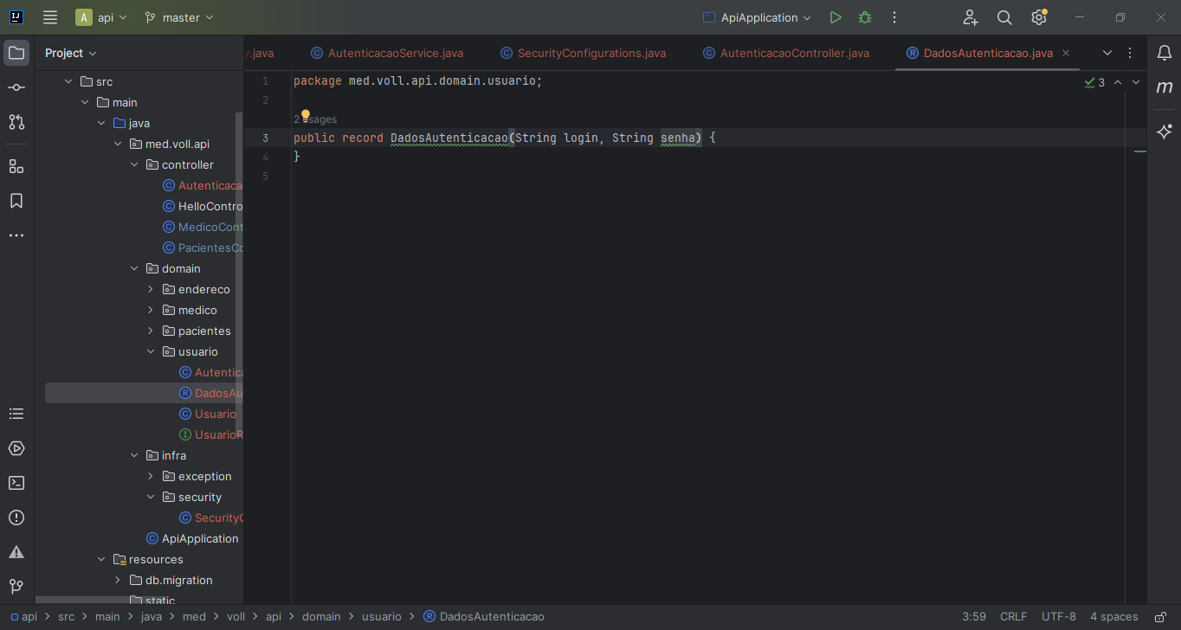Image resolution: width=1181 pixels, height=630 pixels.
Task: Click domain in breadcrumb bar
Action: [x=321, y=617]
